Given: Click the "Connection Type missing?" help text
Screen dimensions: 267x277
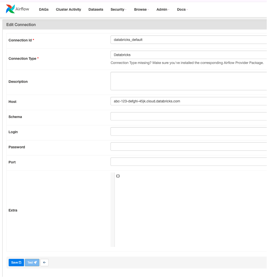Looking at the screenshot, I should 187,63.
